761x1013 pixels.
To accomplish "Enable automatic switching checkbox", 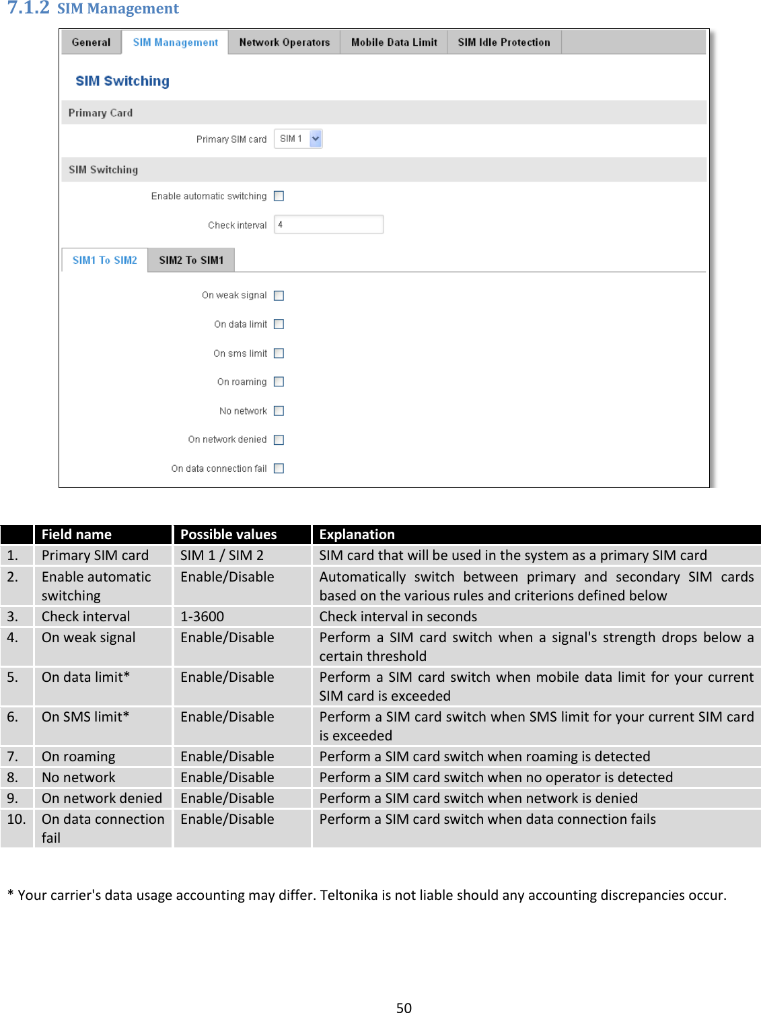I will [279, 195].
